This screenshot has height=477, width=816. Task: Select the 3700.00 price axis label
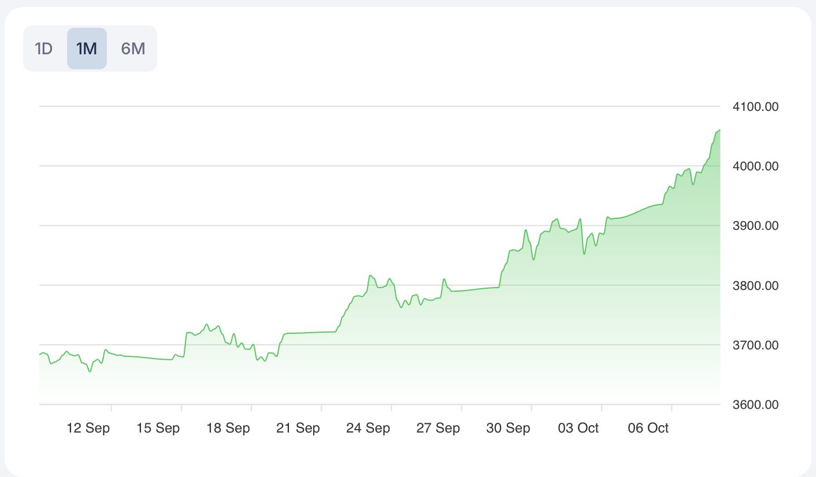[755, 345]
